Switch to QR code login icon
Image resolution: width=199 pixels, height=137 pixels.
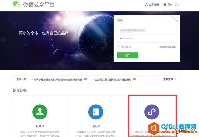tap(176, 19)
